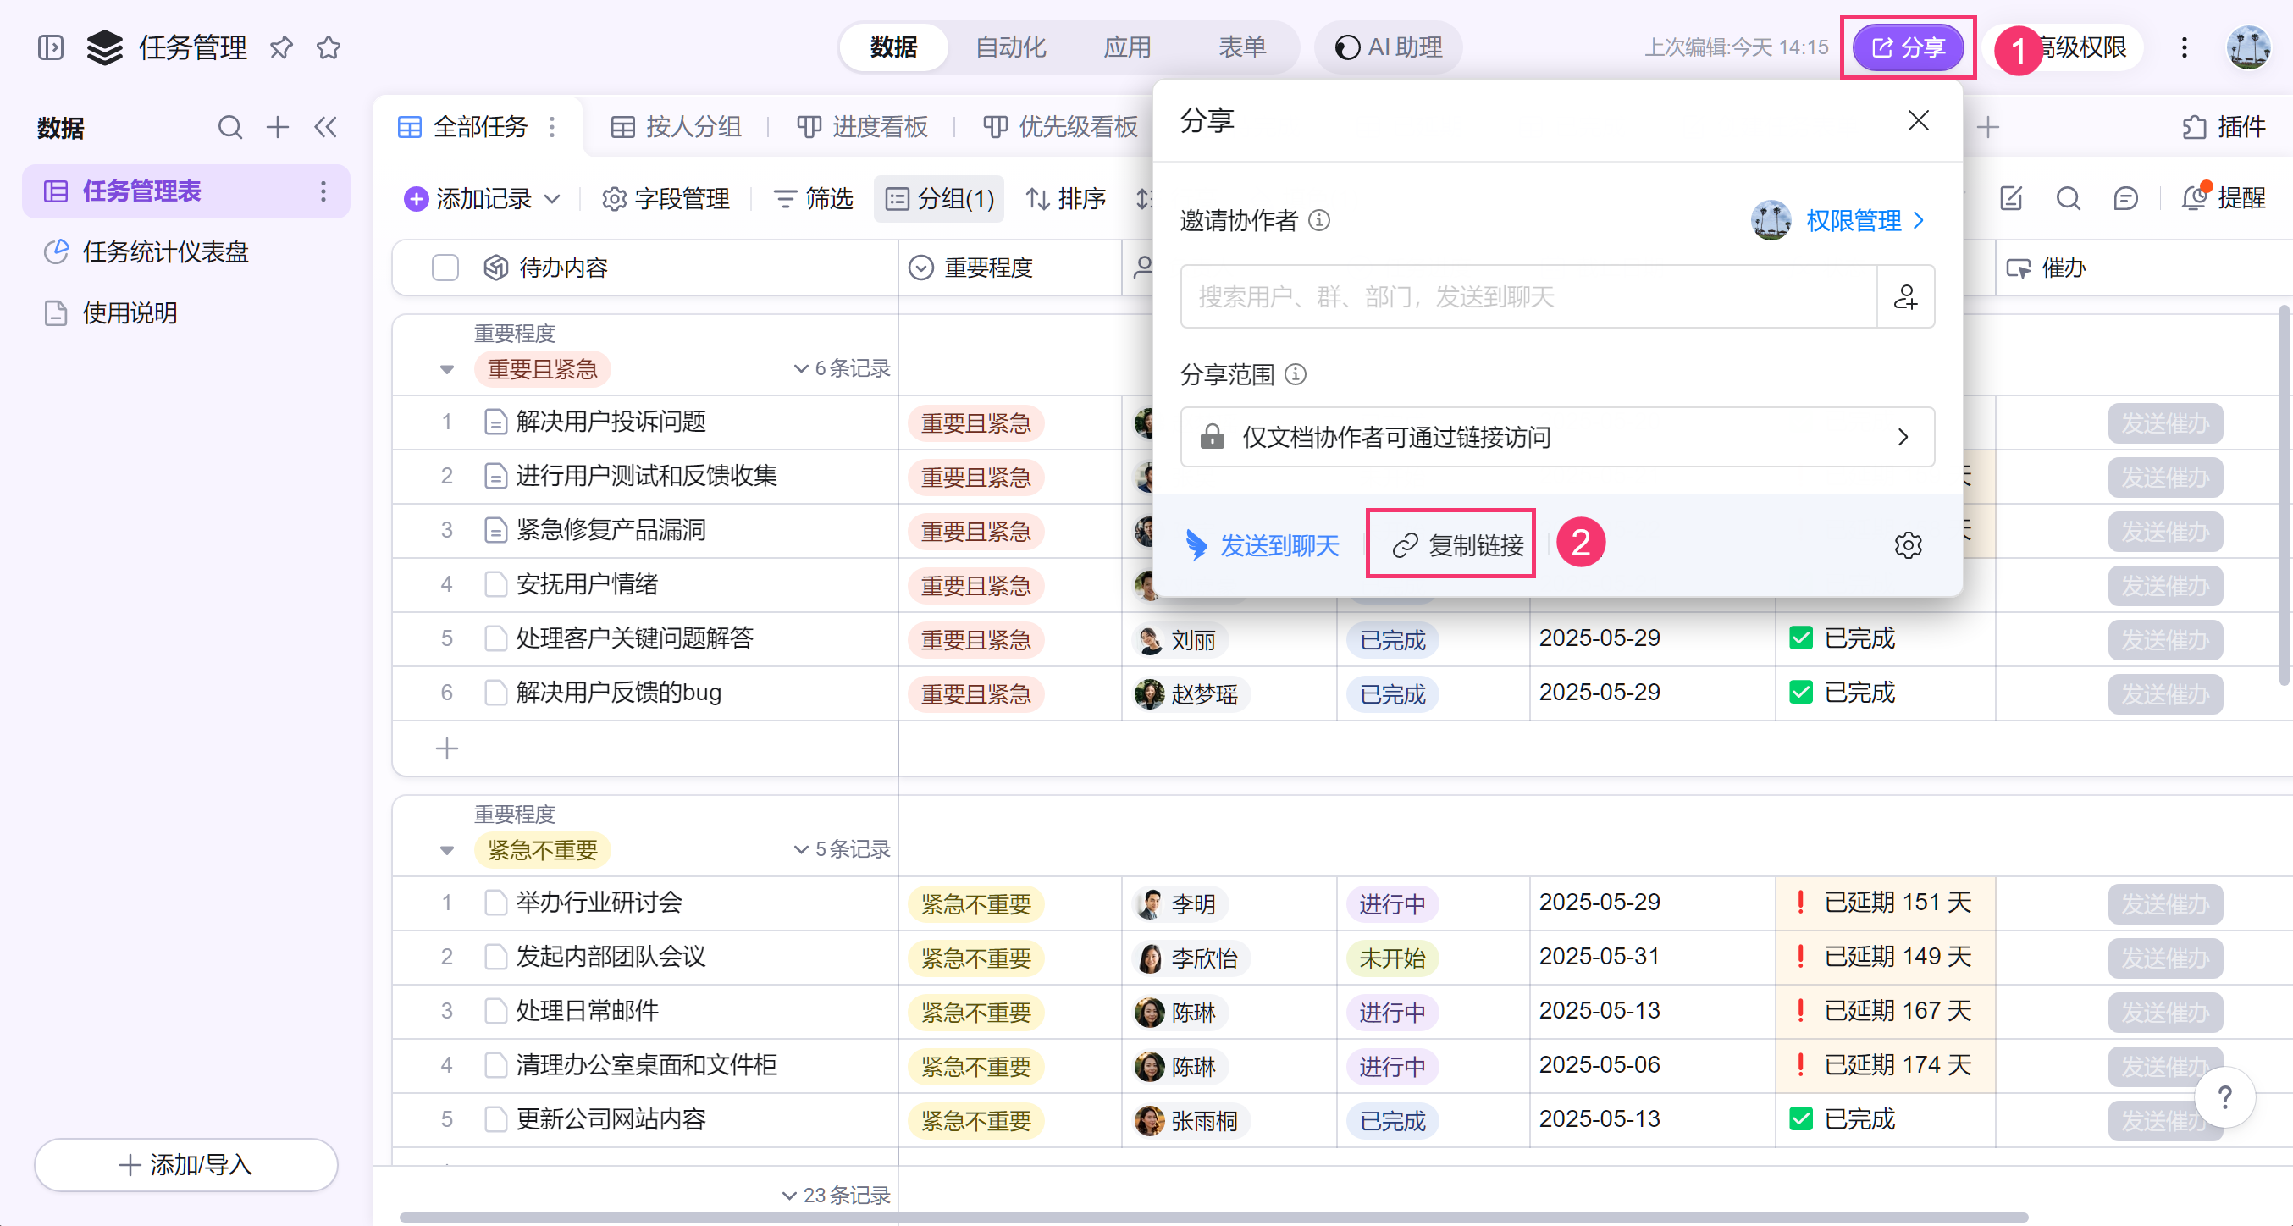The height and width of the screenshot is (1226, 2293).
Task: Open 插件 plugins panel
Action: [x=2223, y=127]
